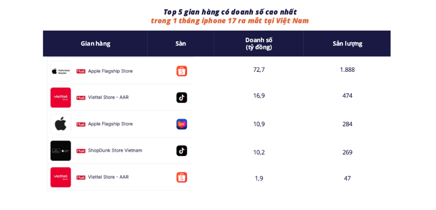
Task: Select the red Viettel logo in the 16,9 row
Action: point(61,97)
